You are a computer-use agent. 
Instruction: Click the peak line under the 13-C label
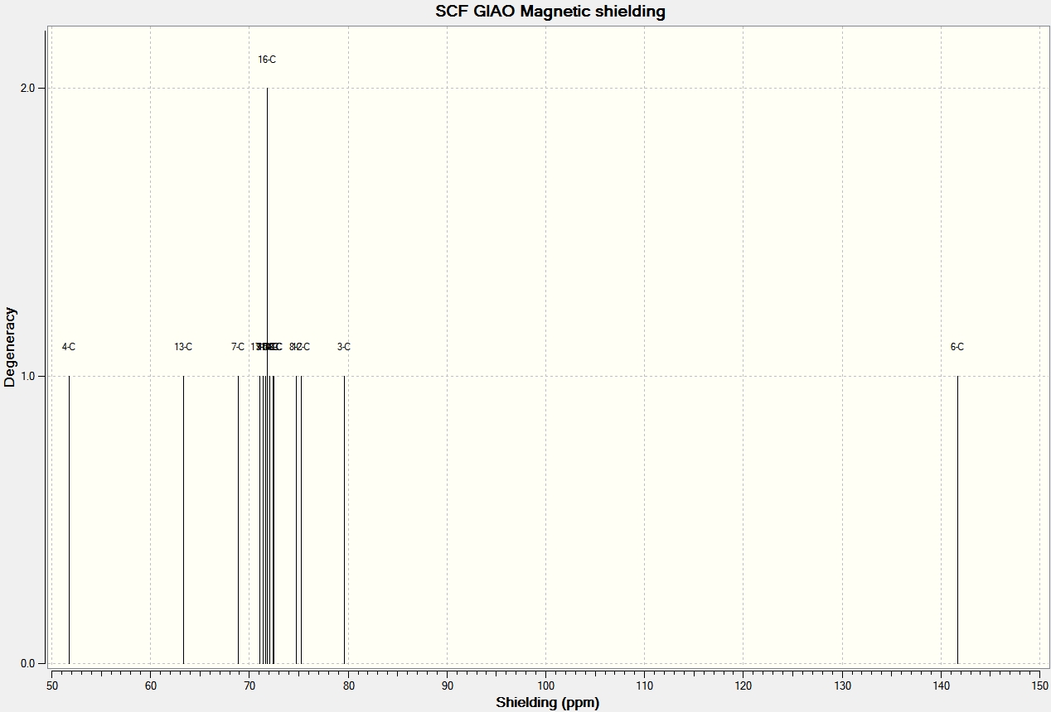tap(183, 519)
